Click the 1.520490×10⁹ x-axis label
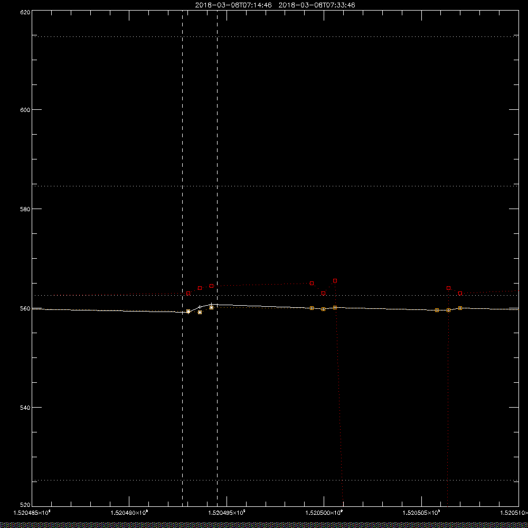 pyautogui.click(x=129, y=513)
